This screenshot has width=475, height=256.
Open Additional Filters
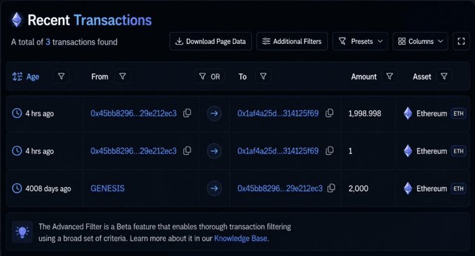point(292,41)
